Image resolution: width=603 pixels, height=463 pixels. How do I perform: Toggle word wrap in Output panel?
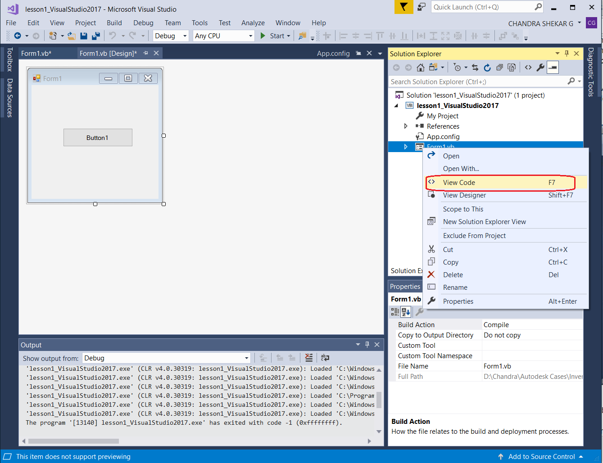(x=325, y=358)
